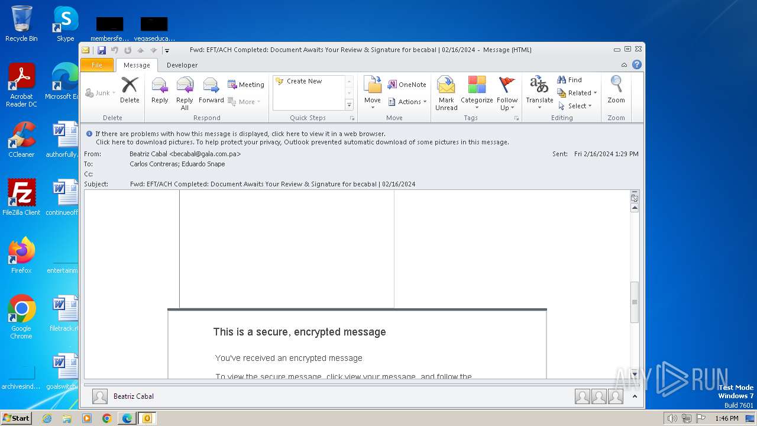Use Find in message
Screen dimensions: 757x426
point(570,80)
